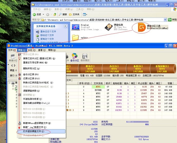Open Explorer 工具(T) menu
The height and width of the screenshot is (143, 177).
point(80,9)
